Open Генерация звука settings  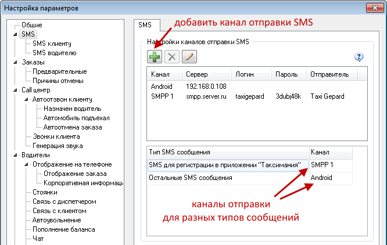58,146
